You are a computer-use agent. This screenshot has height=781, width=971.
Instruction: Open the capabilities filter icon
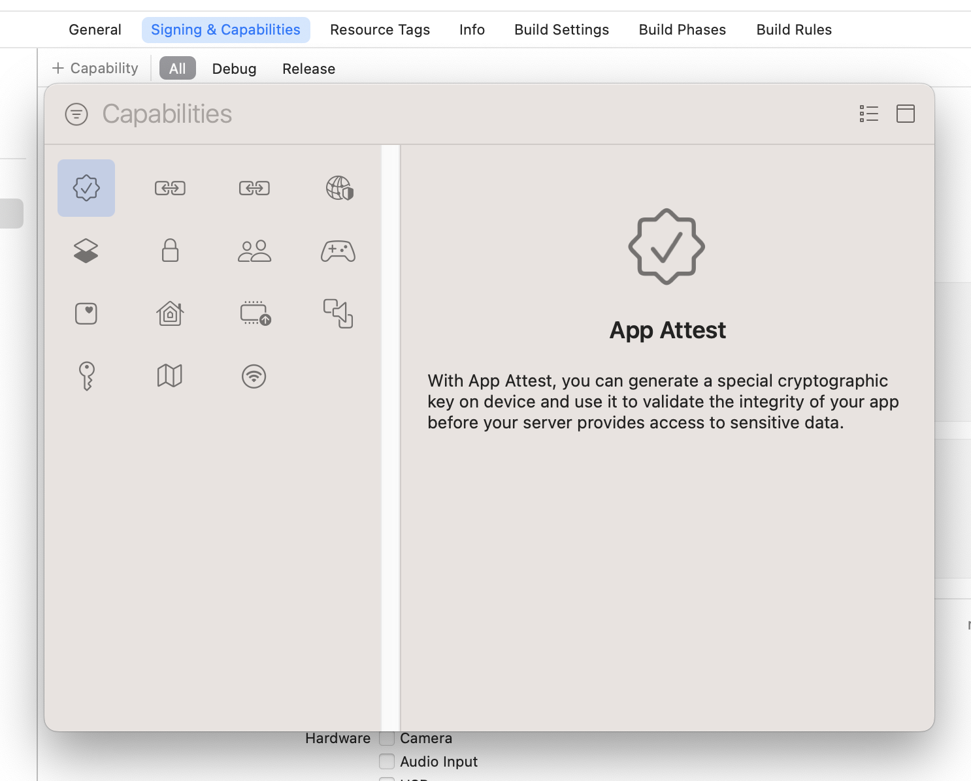click(x=76, y=114)
